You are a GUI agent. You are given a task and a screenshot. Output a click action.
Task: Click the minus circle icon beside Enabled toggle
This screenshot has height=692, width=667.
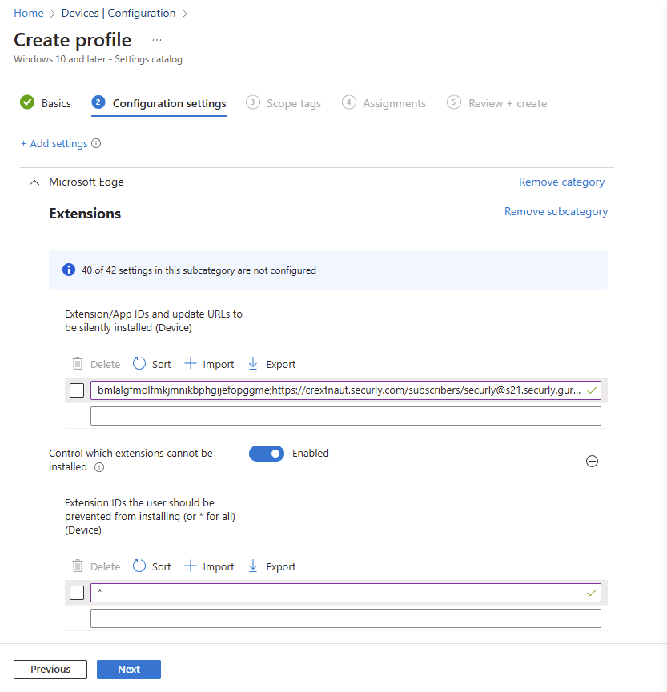(592, 461)
